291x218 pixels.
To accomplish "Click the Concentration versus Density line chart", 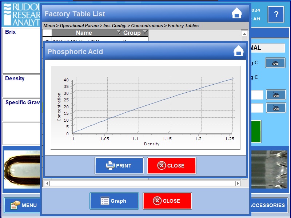I will coord(145,108).
